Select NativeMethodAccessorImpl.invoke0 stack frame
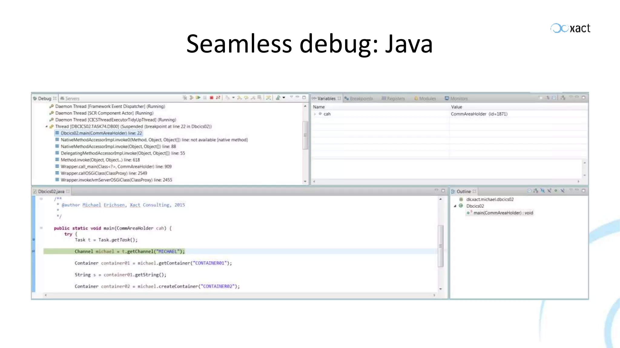Screen dimensions: 620x348 coord(151,140)
